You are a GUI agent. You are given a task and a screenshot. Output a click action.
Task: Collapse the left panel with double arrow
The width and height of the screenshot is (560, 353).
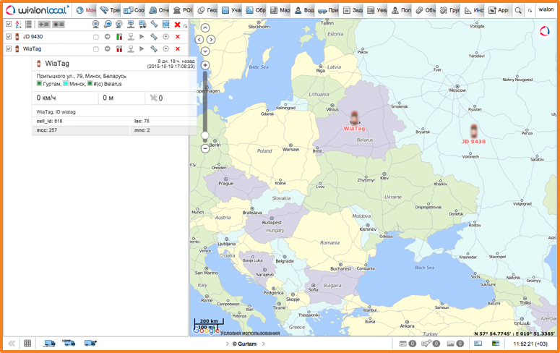pos(12,344)
